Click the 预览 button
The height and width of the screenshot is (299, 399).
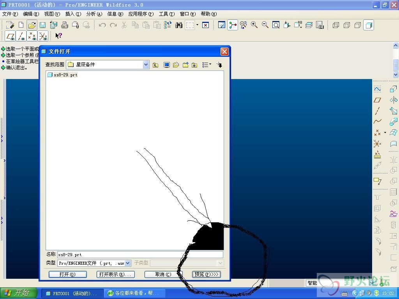(207, 274)
